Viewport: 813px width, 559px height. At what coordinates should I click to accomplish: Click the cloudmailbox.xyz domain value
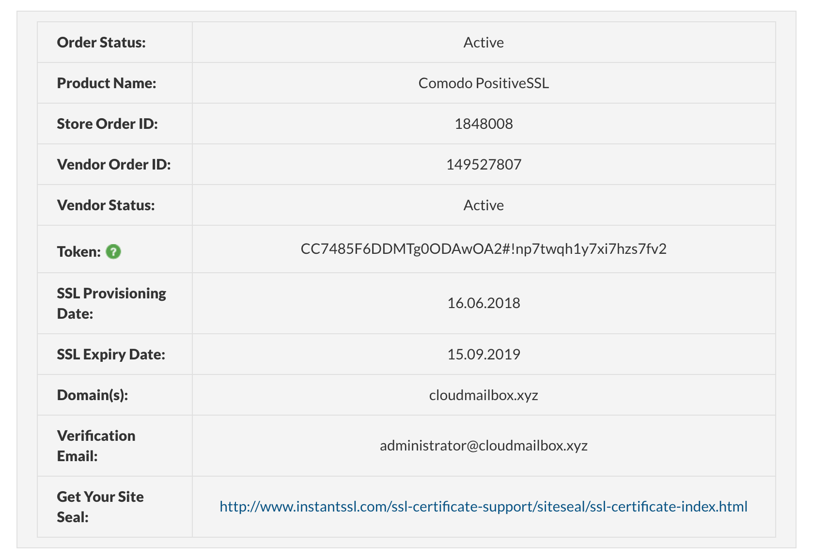(484, 395)
